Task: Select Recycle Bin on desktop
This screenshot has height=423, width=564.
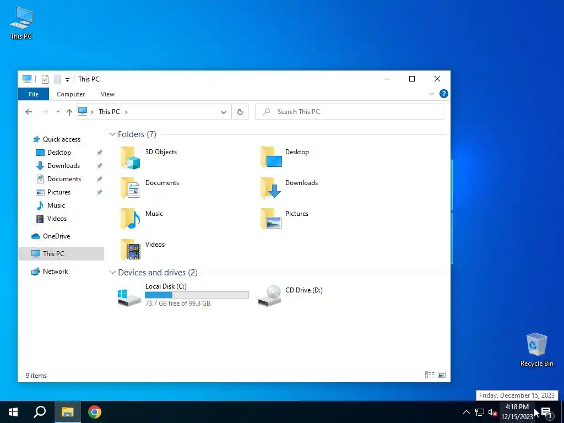Action: 536,350
